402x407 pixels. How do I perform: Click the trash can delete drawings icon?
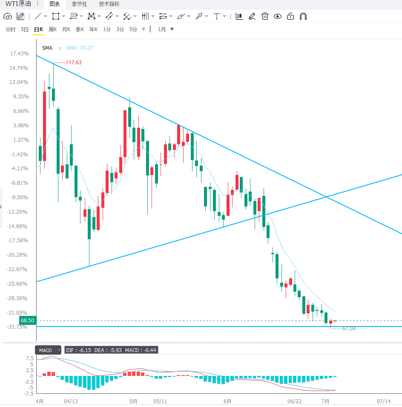click(264, 16)
